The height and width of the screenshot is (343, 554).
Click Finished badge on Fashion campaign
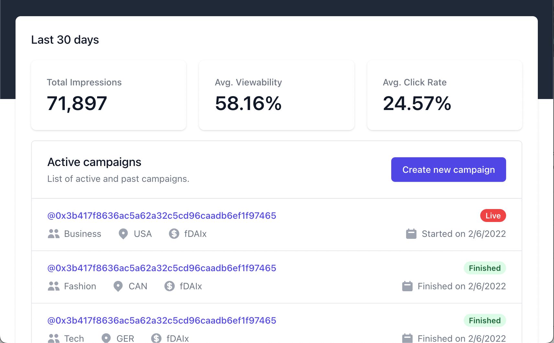[485, 268]
